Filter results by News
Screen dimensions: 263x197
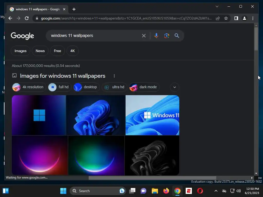40,51
